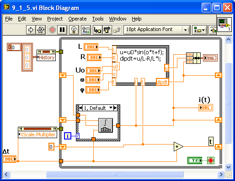Click the top left shift register terminal
Viewport: 235px width, 181px height.
click(63, 75)
